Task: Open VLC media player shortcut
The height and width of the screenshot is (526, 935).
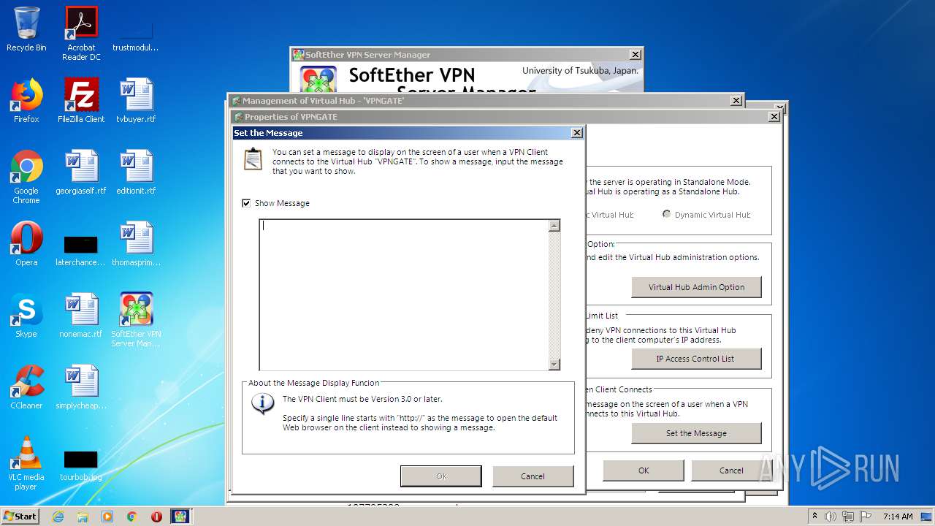Action: click(26, 463)
